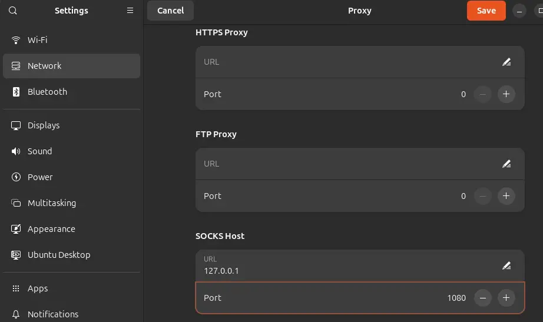This screenshot has height=322, width=543.
Task: Open Apps settings
Action: click(71, 288)
